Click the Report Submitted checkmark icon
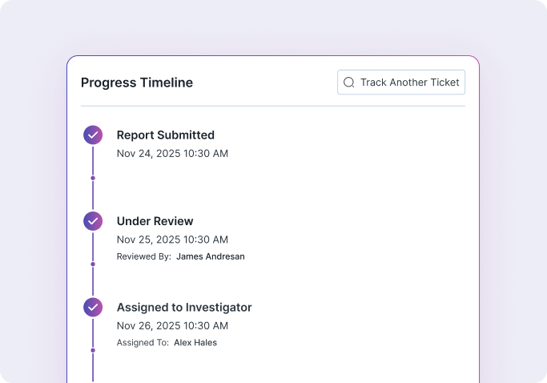547x383 pixels. tap(93, 135)
